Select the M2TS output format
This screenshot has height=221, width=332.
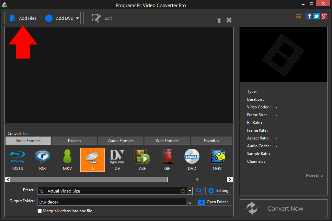(17, 160)
